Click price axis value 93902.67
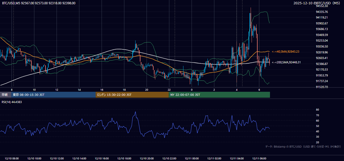The height and width of the screenshot is (161, 344). click(x=322, y=23)
